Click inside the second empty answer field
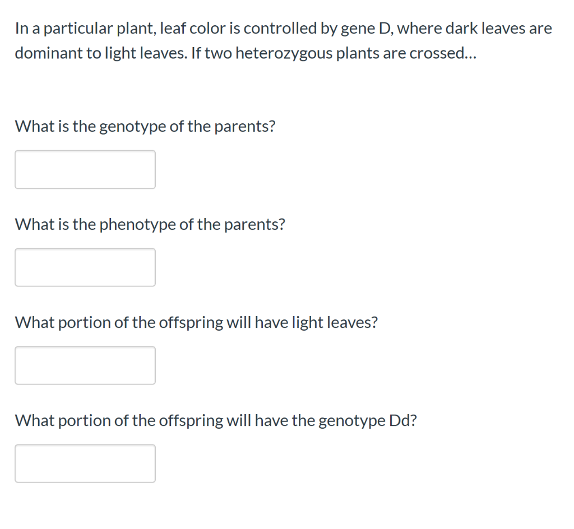This screenshot has height=529, width=574. [85, 267]
